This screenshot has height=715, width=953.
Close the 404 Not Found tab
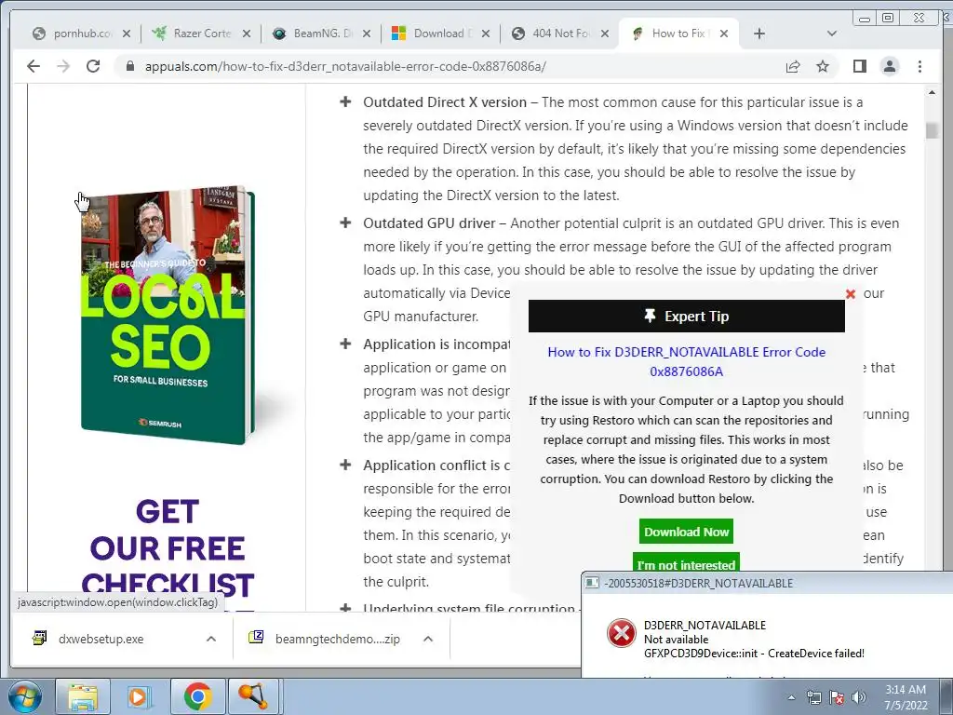(605, 34)
